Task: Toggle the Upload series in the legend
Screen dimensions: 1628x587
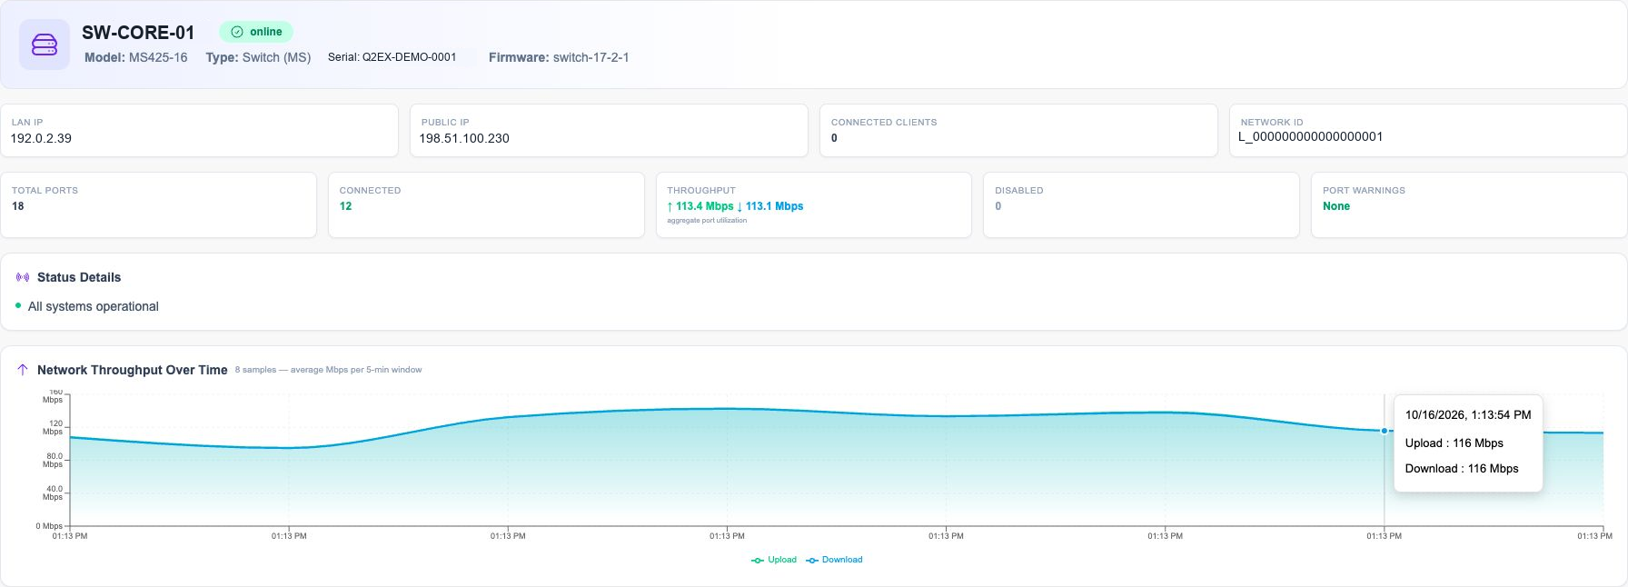Action: [774, 560]
